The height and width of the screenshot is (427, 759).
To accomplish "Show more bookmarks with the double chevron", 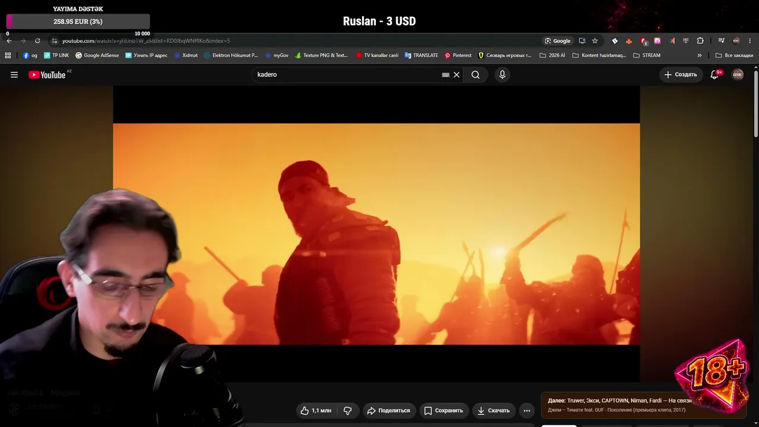I will click(x=700, y=55).
